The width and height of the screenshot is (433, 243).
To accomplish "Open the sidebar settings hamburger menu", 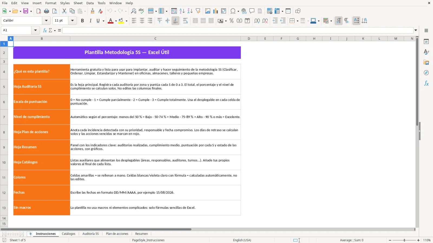I will pos(426,31).
